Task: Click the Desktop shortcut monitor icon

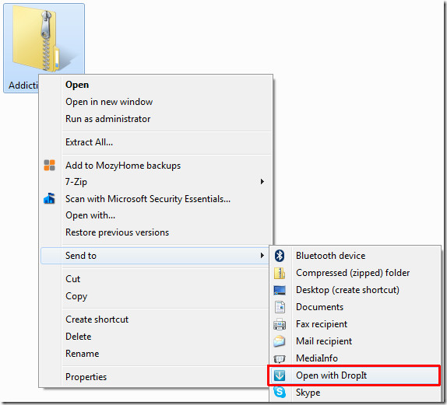Action: click(x=280, y=290)
